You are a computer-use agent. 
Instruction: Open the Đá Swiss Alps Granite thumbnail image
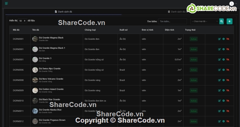click(x=35, y=70)
